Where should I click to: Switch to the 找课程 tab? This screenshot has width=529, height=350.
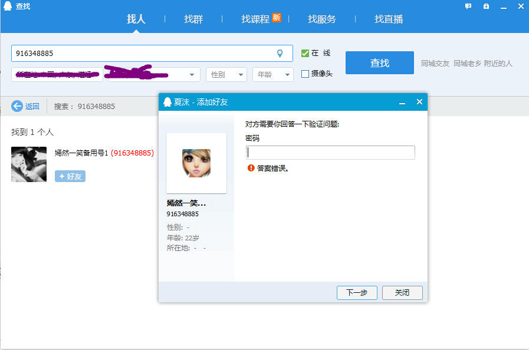[x=255, y=19]
